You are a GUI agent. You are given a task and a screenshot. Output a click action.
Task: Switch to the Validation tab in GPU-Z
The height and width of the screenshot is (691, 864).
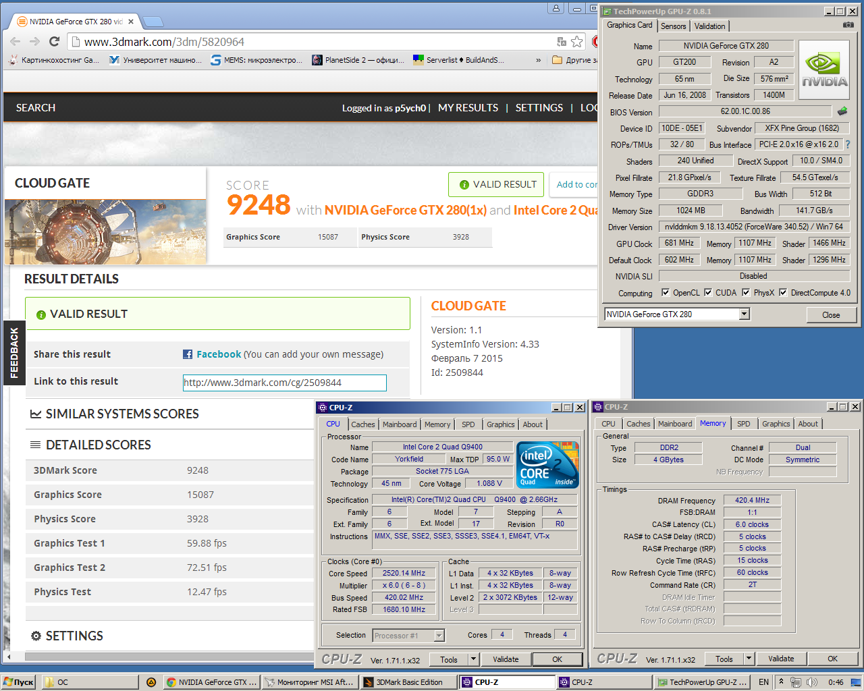tap(709, 26)
